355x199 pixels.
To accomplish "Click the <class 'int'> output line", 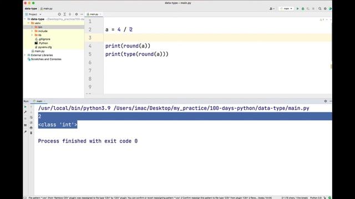I will click(x=58, y=124).
